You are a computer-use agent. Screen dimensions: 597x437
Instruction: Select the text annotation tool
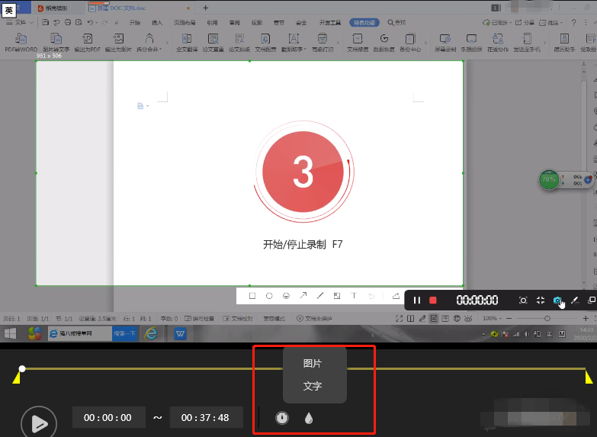tap(354, 296)
